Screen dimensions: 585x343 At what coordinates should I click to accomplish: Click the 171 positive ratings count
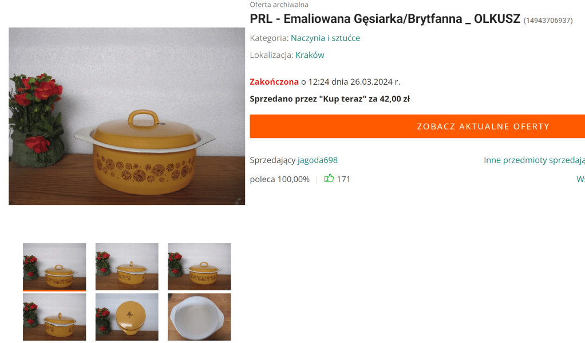tap(343, 179)
